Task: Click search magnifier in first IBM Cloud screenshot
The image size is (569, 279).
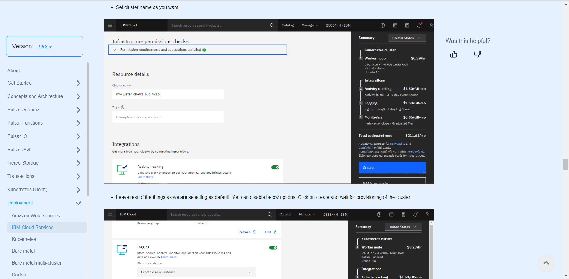Action: click(x=272, y=25)
